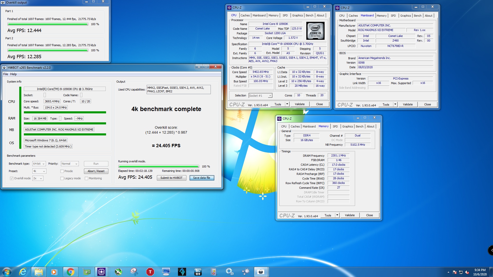
Task: Open the notebook with warning sign taskbar icon
Action: (214, 272)
